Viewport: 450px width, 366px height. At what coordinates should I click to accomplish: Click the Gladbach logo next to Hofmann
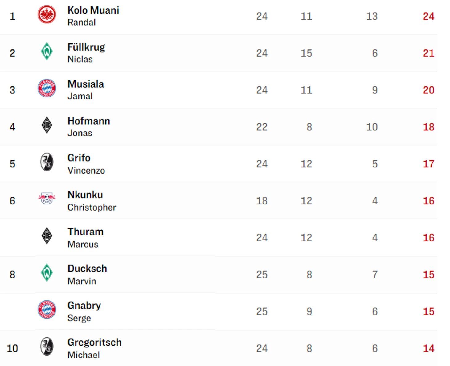pyautogui.click(x=47, y=125)
